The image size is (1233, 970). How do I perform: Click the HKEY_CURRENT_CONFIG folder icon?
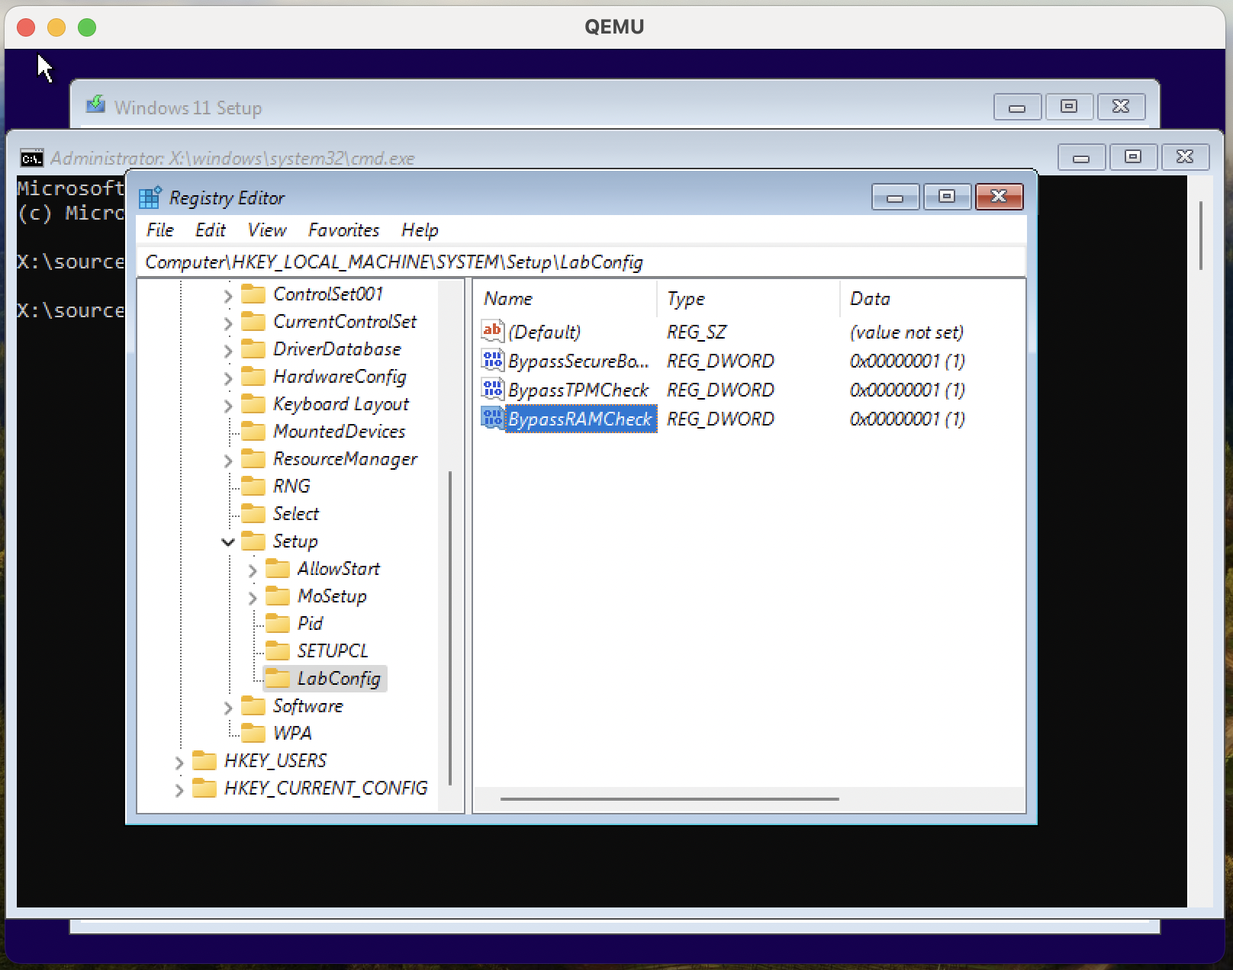click(204, 788)
